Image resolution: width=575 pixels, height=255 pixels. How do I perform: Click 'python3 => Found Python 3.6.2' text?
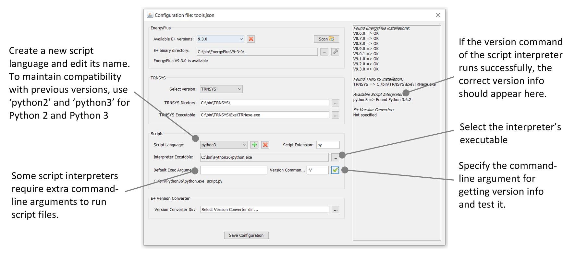(382, 100)
